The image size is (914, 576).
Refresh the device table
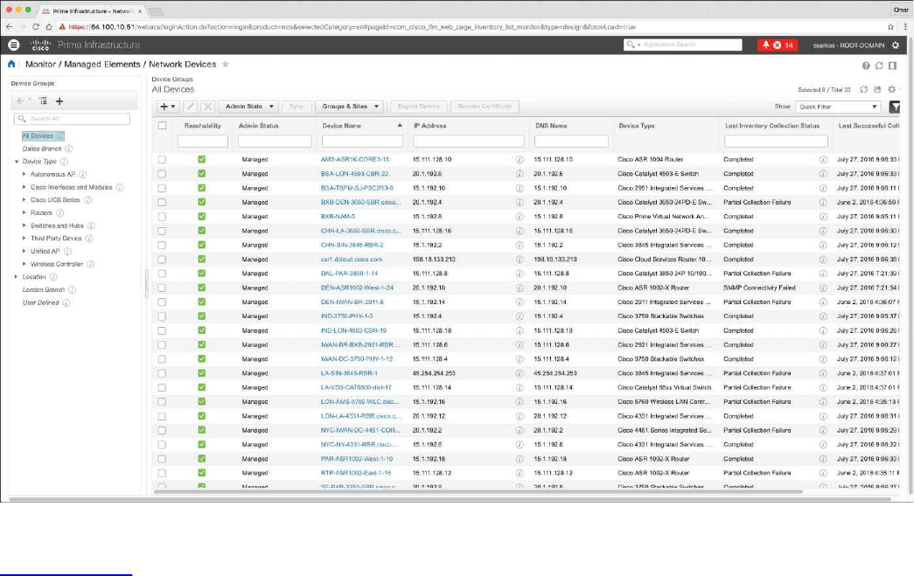tap(864, 89)
